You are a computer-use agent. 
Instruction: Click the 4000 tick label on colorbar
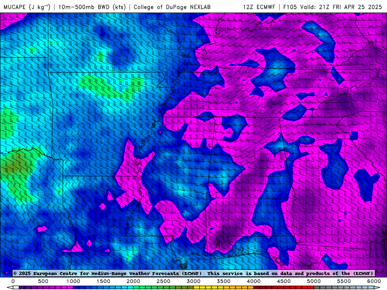(x=253, y=281)
